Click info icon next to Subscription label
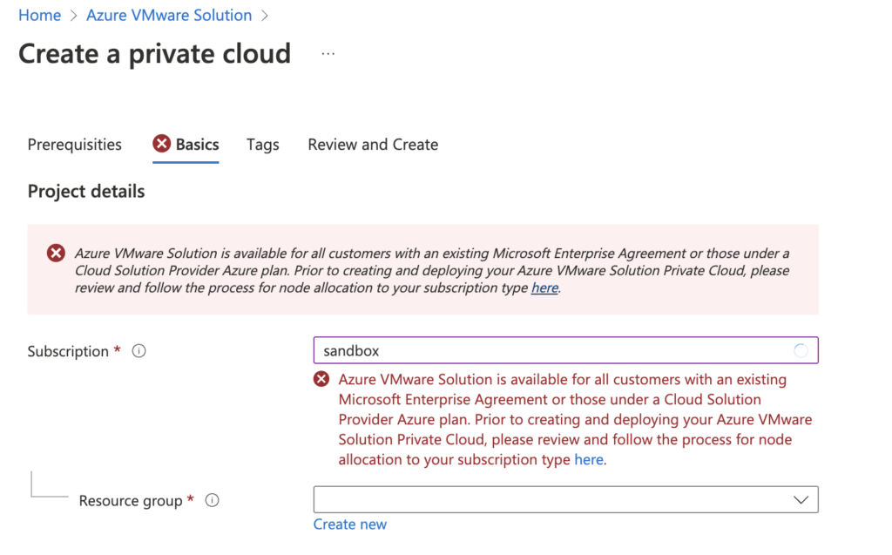This screenshot has width=892, height=555. (139, 351)
